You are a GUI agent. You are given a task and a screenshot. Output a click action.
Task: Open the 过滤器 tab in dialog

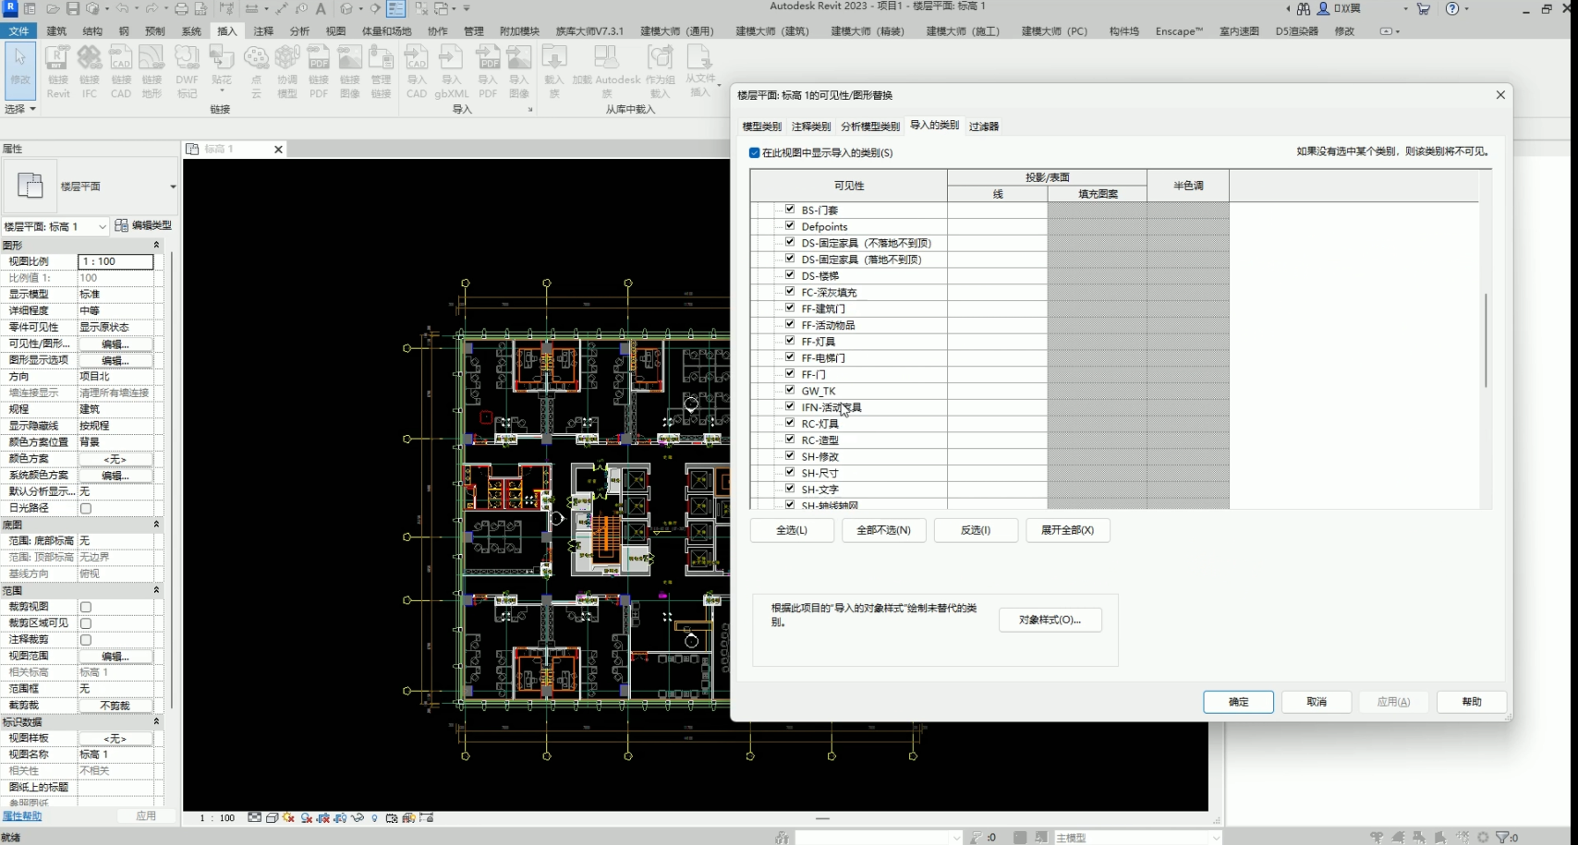pos(983,127)
